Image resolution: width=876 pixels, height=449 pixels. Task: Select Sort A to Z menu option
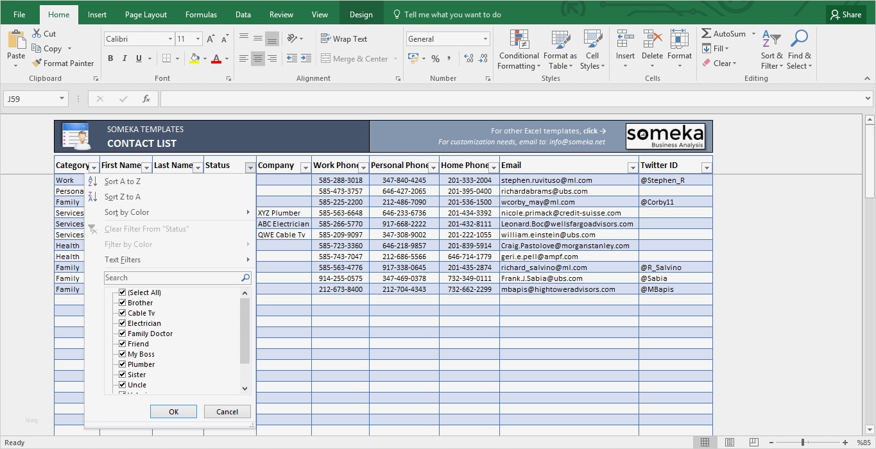(123, 182)
